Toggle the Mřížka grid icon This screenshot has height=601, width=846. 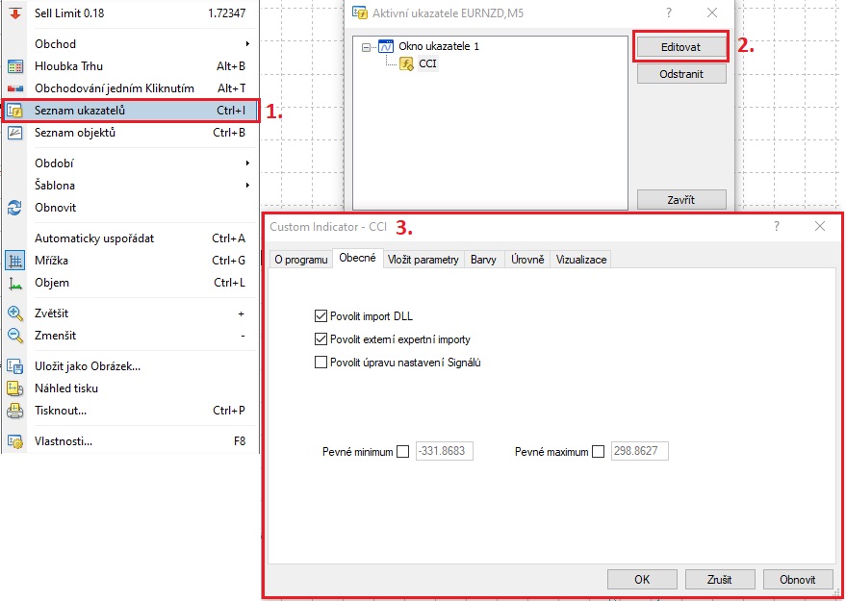coord(15,261)
